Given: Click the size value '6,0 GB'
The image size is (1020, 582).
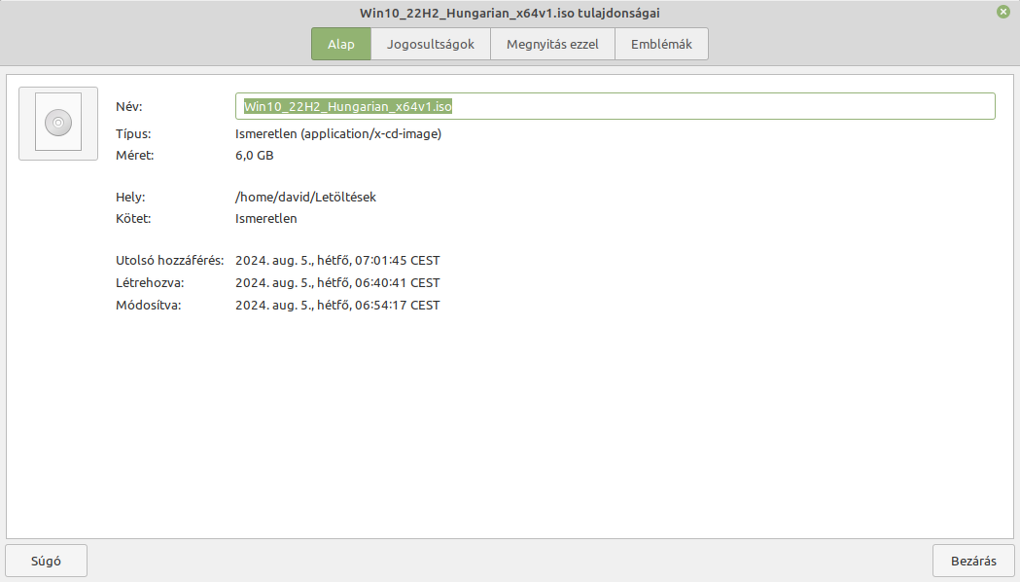Looking at the screenshot, I should tap(255, 156).
